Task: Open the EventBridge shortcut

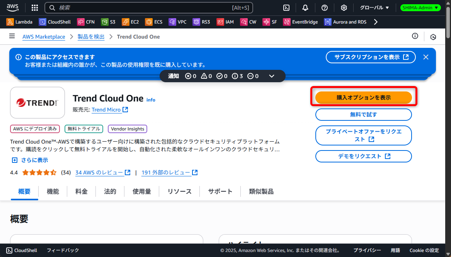Action: pos(301,22)
